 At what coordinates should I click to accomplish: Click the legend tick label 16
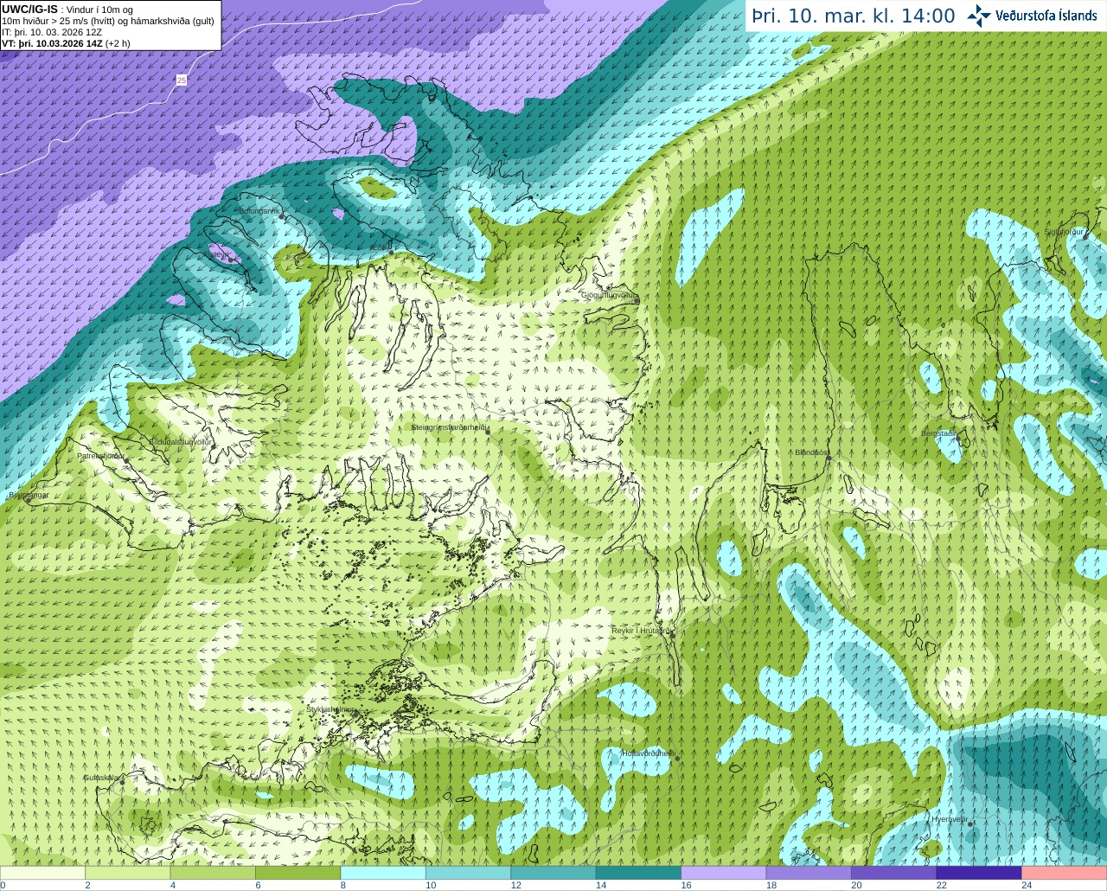[x=686, y=885]
